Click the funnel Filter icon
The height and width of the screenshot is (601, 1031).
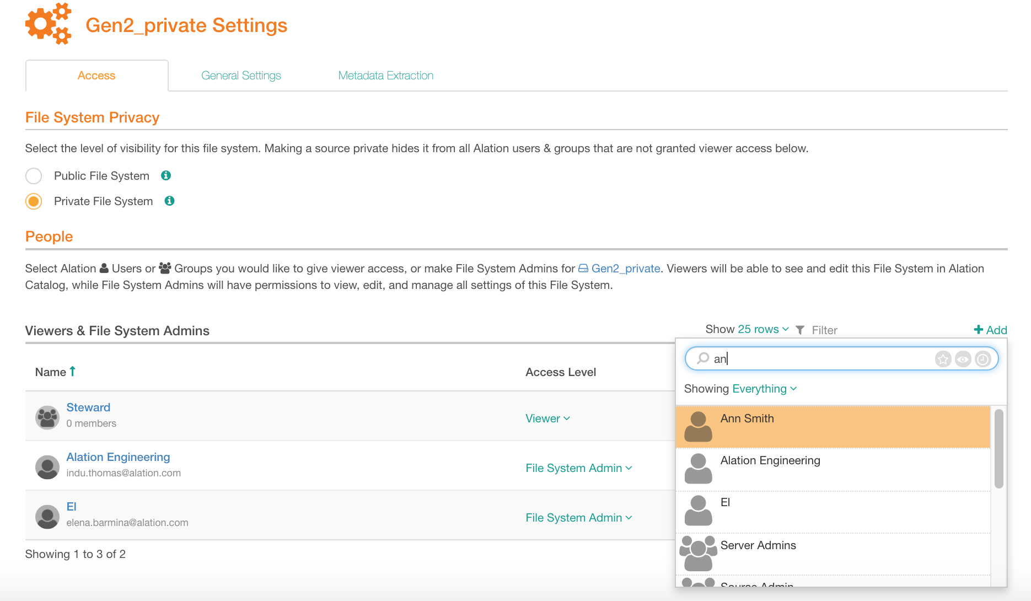tap(800, 330)
